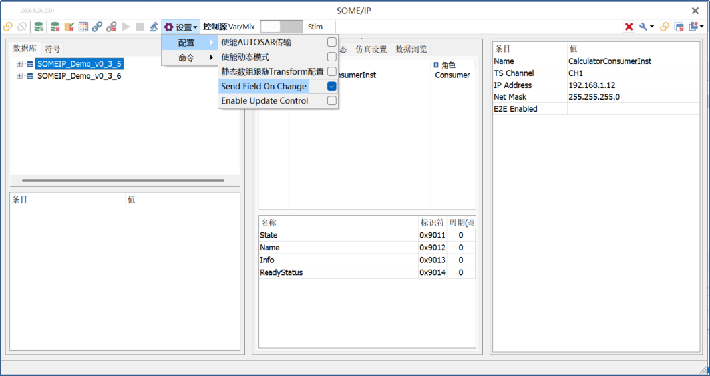Click the horizontal scrollbar under database tree
710x376 pixels.
click(x=122, y=180)
